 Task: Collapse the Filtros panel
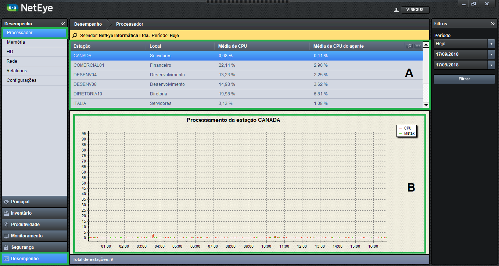(493, 24)
